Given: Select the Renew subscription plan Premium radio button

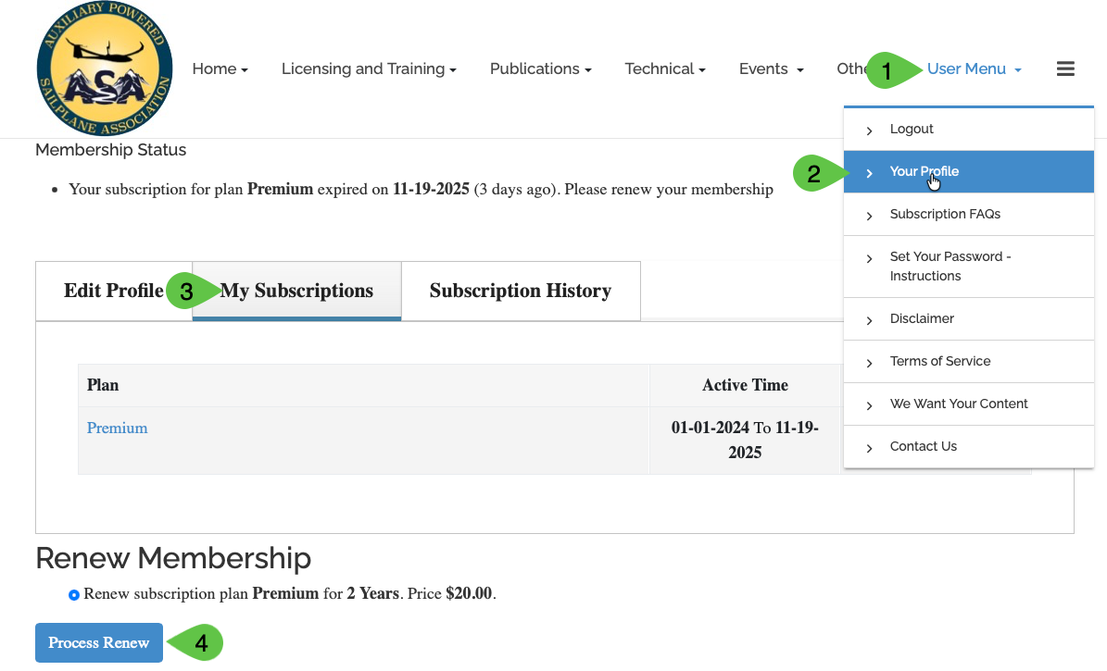Looking at the screenshot, I should pos(74,594).
